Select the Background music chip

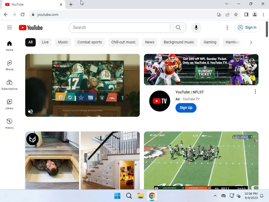[x=179, y=42]
